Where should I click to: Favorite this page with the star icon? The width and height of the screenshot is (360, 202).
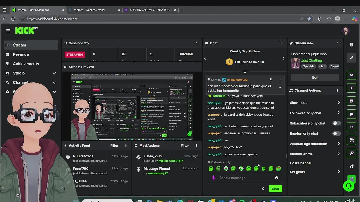[x=309, y=19]
